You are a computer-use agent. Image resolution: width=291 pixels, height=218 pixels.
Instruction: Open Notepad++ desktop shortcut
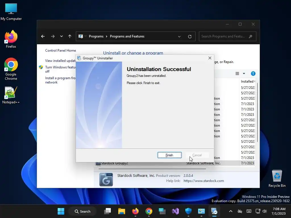point(11,95)
